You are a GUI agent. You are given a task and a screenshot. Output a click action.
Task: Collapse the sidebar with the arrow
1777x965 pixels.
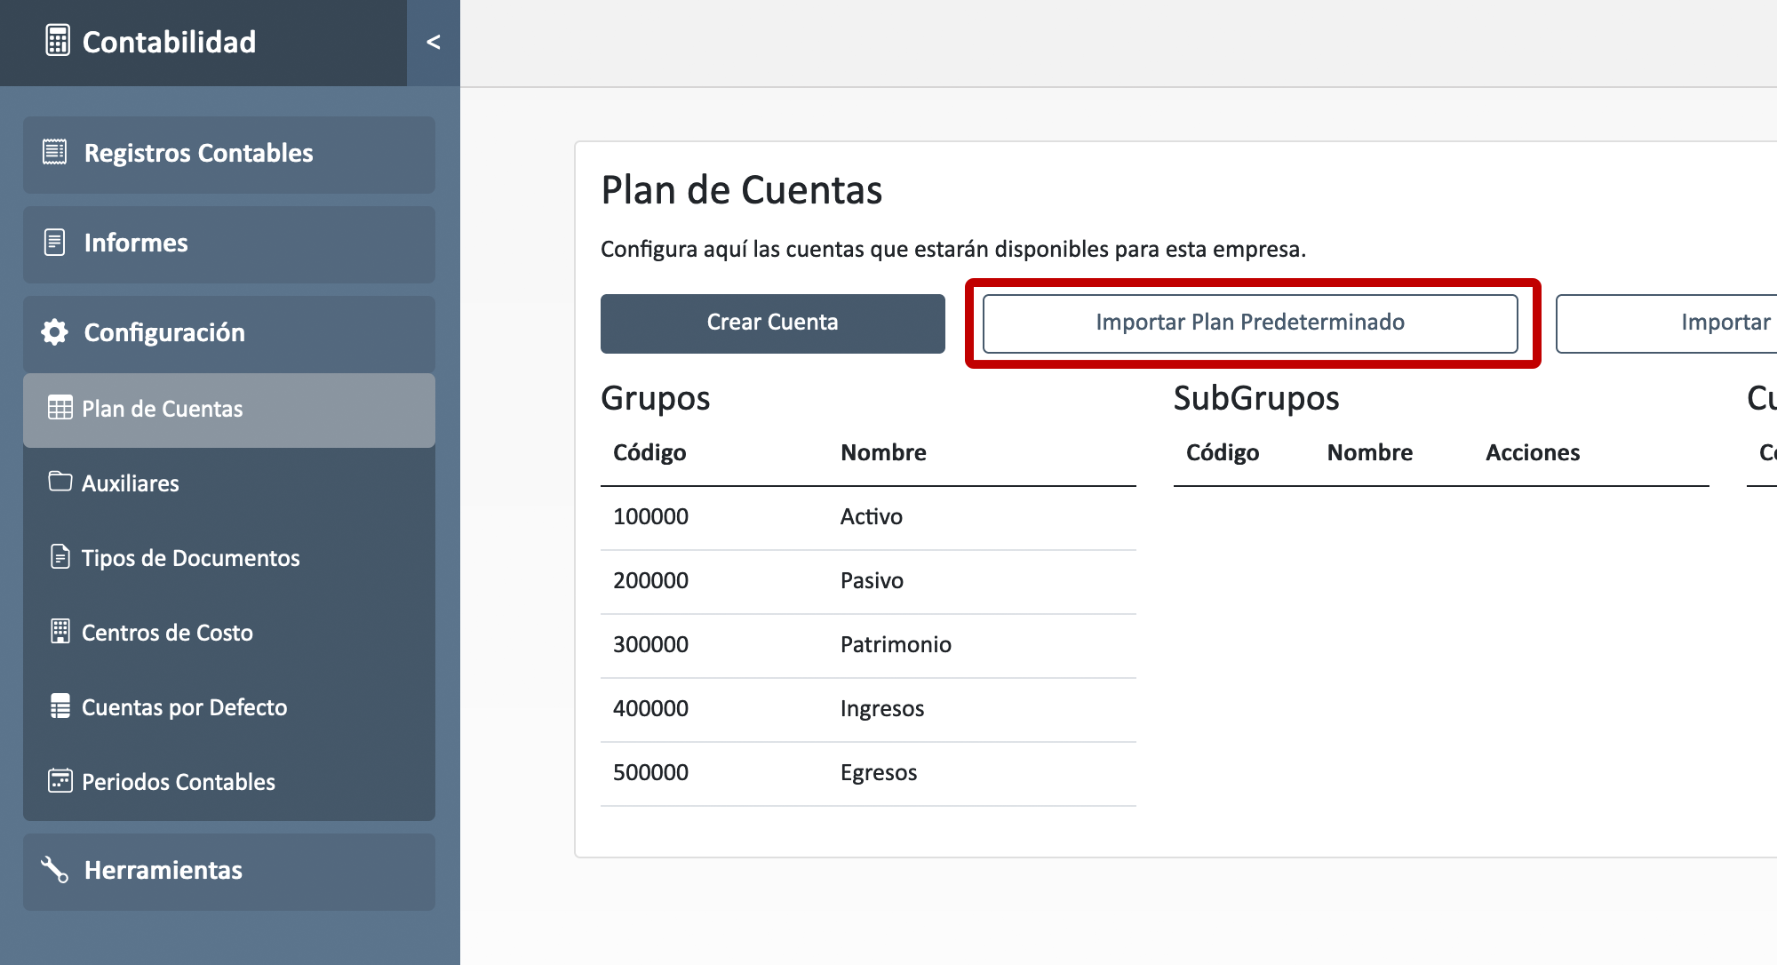[434, 42]
